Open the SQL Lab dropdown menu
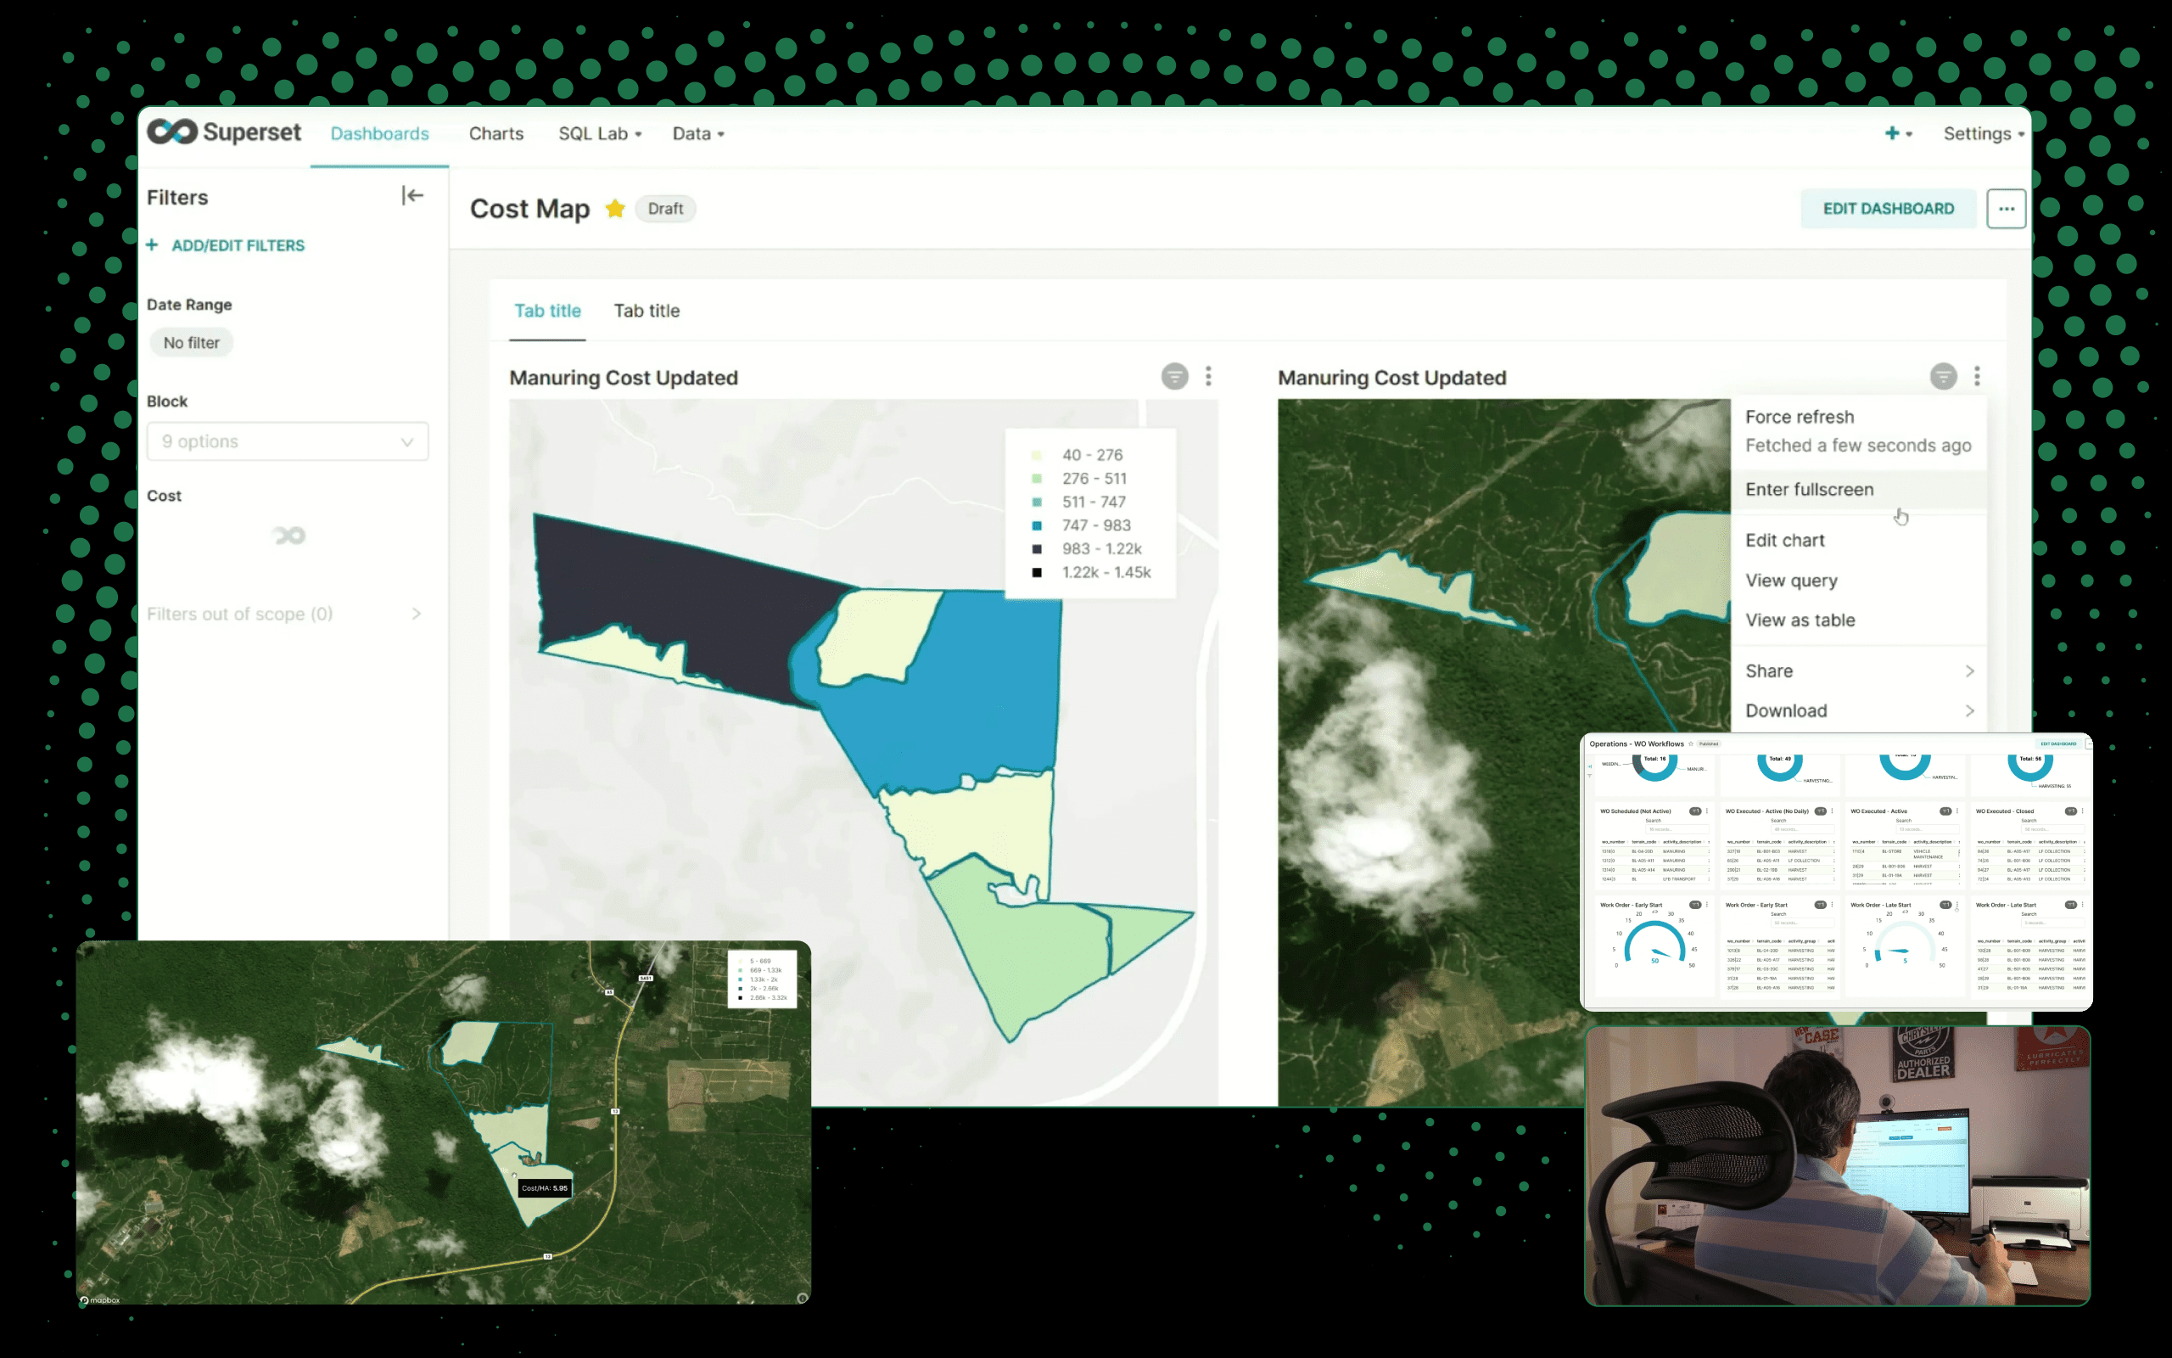Image resolution: width=2172 pixels, height=1358 pixels. [600, 134]
